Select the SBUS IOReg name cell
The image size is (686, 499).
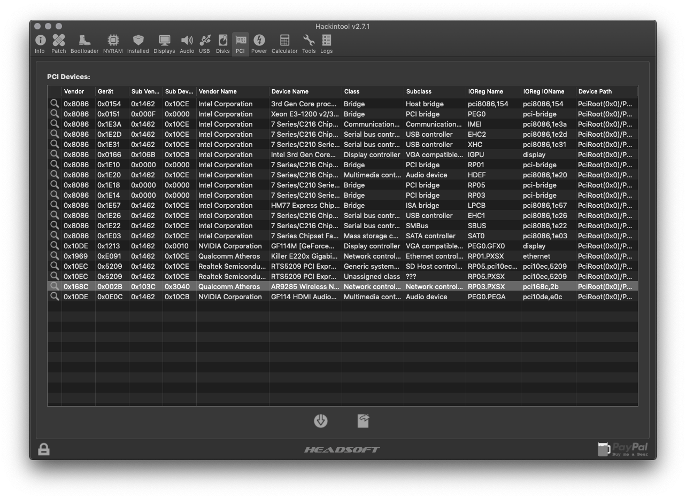(x=477, y=225)
